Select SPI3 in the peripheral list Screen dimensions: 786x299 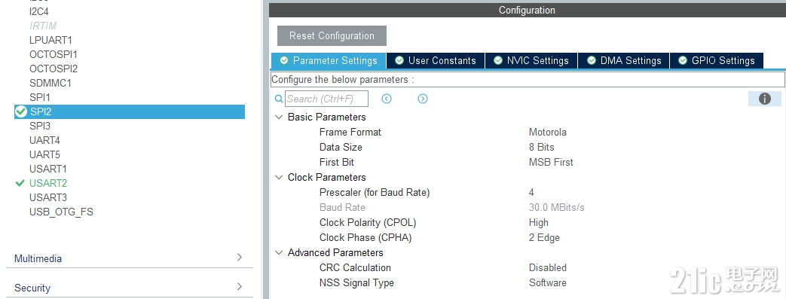[40, 126]
